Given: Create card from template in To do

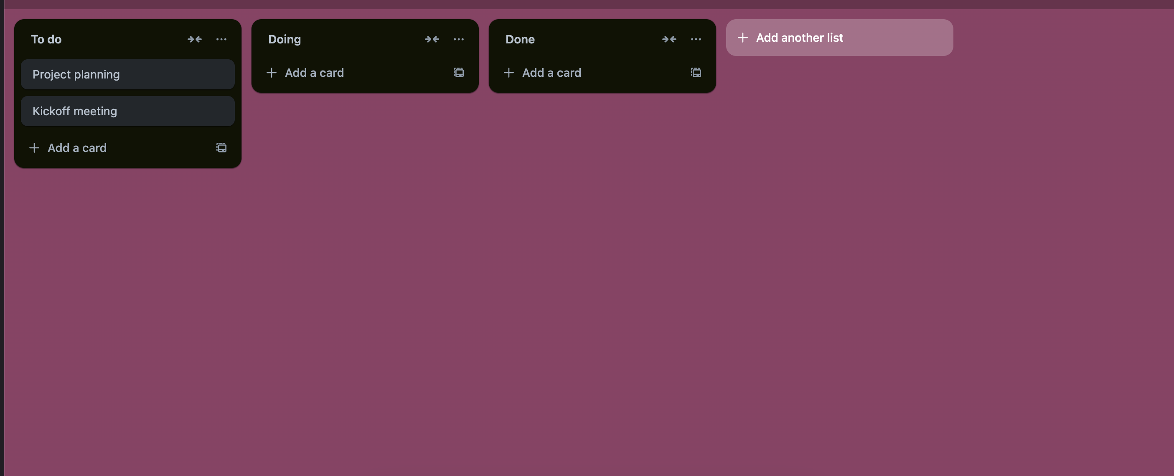Looking at the screenshot, I should (x=221, y=147).
